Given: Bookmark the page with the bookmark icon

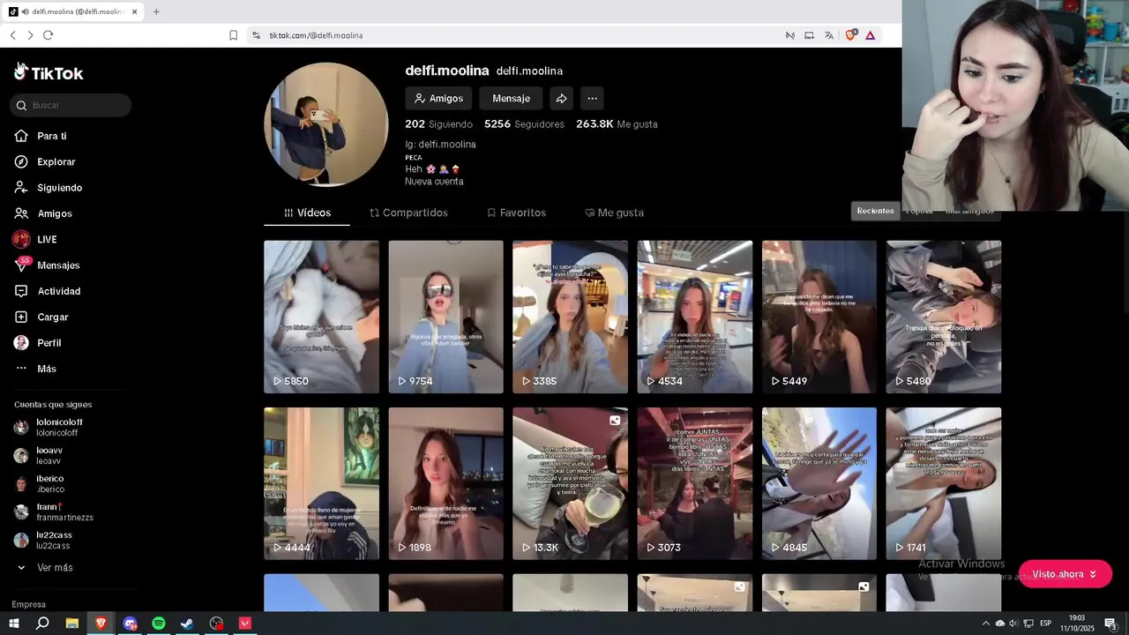Looking at the screenshot, I should 233,35.
